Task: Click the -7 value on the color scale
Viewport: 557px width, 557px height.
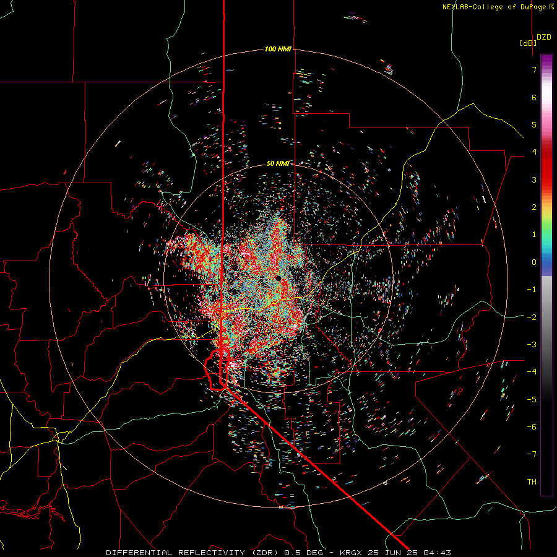Action: click(532, 454)
